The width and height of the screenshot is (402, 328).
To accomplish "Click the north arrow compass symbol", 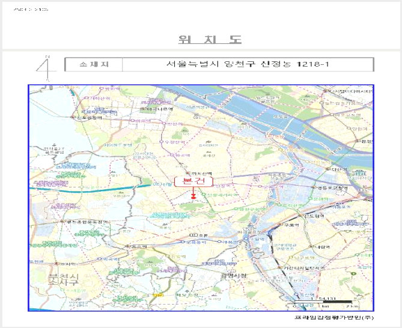I will (x=46, y=68).
